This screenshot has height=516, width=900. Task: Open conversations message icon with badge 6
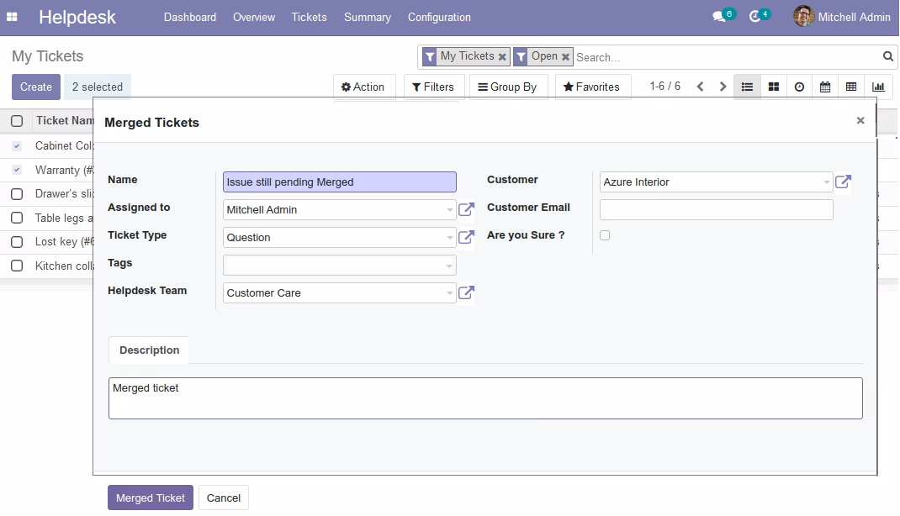tap(720, 17)
